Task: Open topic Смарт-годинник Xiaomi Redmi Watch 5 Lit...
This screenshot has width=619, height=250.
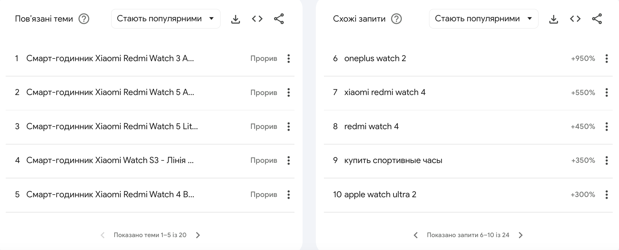Action: [112, 126]
